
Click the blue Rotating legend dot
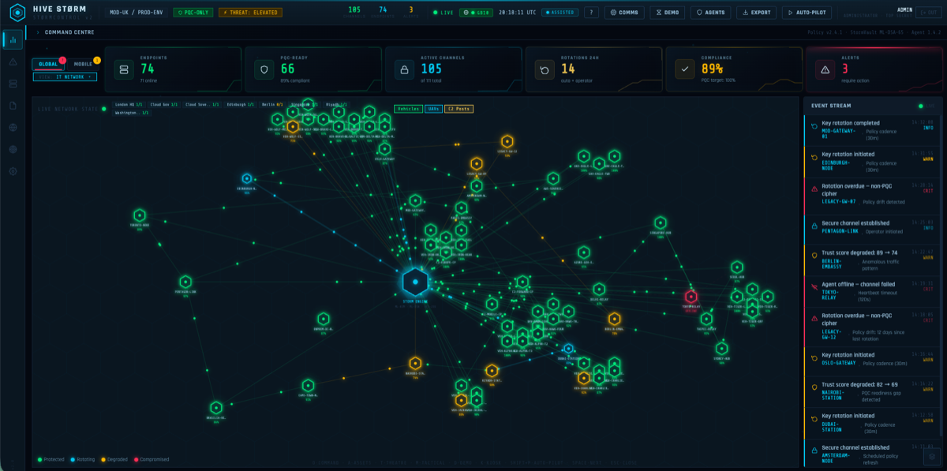coord(73,459)
